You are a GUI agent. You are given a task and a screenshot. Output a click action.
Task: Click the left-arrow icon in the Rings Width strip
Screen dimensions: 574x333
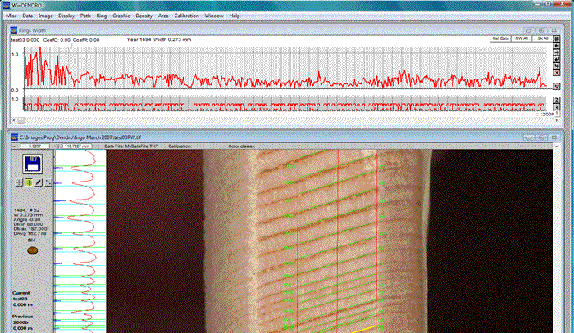tap(557, 46)
